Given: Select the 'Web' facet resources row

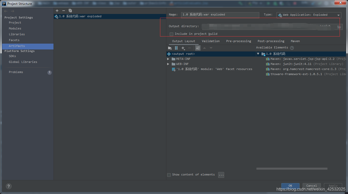Looking at the screenshot, I should click(212, 69).
